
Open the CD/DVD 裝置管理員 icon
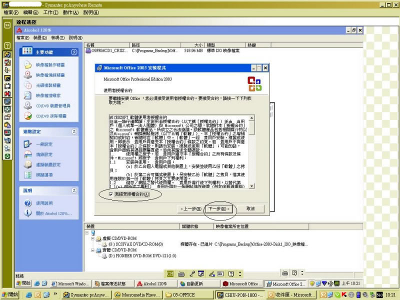[x=28, y=105]
